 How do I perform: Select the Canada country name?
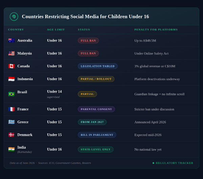(x=24, y=66)
